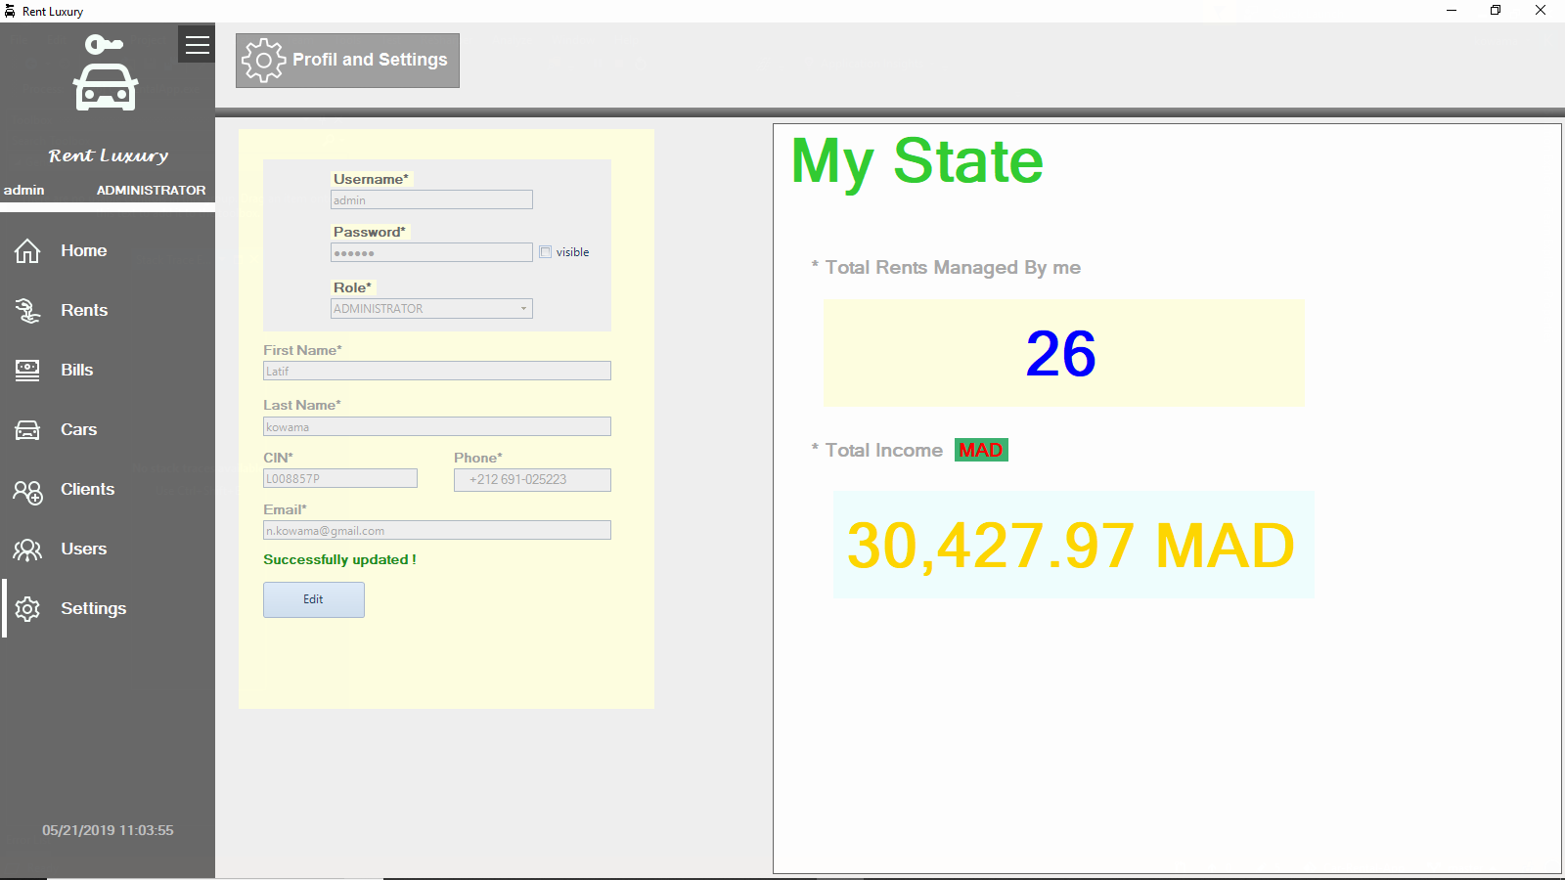Click the Rents hand-and-key icon
The height and width of the screenshot is (880, 1565).
coord(27,311)
